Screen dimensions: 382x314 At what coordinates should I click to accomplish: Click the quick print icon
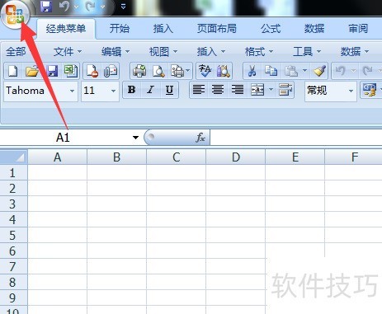pos(139,71)
